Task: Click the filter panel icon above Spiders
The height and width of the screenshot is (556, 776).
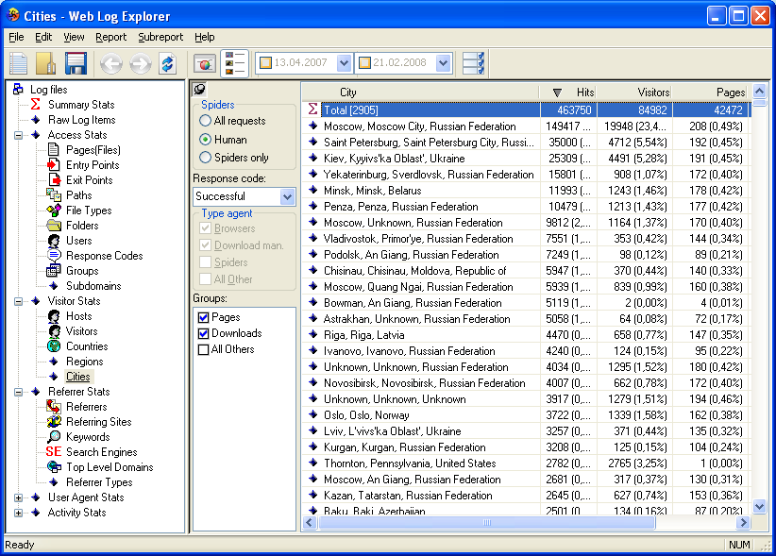Action: (199, 89)
